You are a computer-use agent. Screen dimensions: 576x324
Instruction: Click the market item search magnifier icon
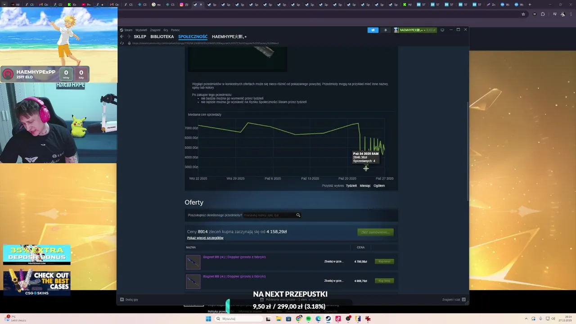[x=298, y=215]
